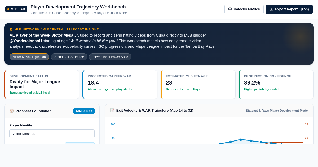This screenshot has width=318, height=167.
Task: Click the MLB Network #MLBCentral Telecast Insight heading
Action: (x=56, y=29)
